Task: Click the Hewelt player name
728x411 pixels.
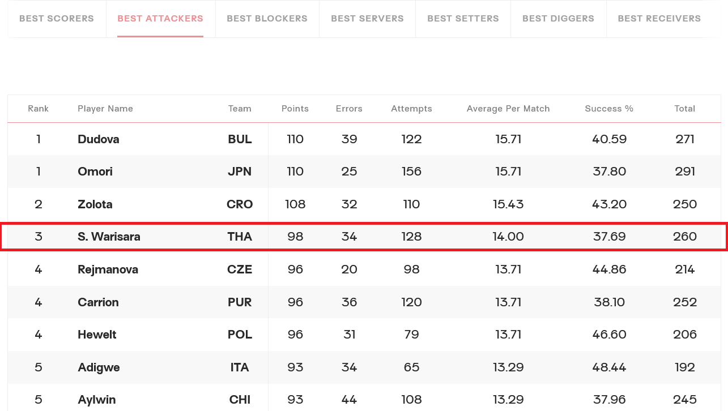Action: (97, 335)
